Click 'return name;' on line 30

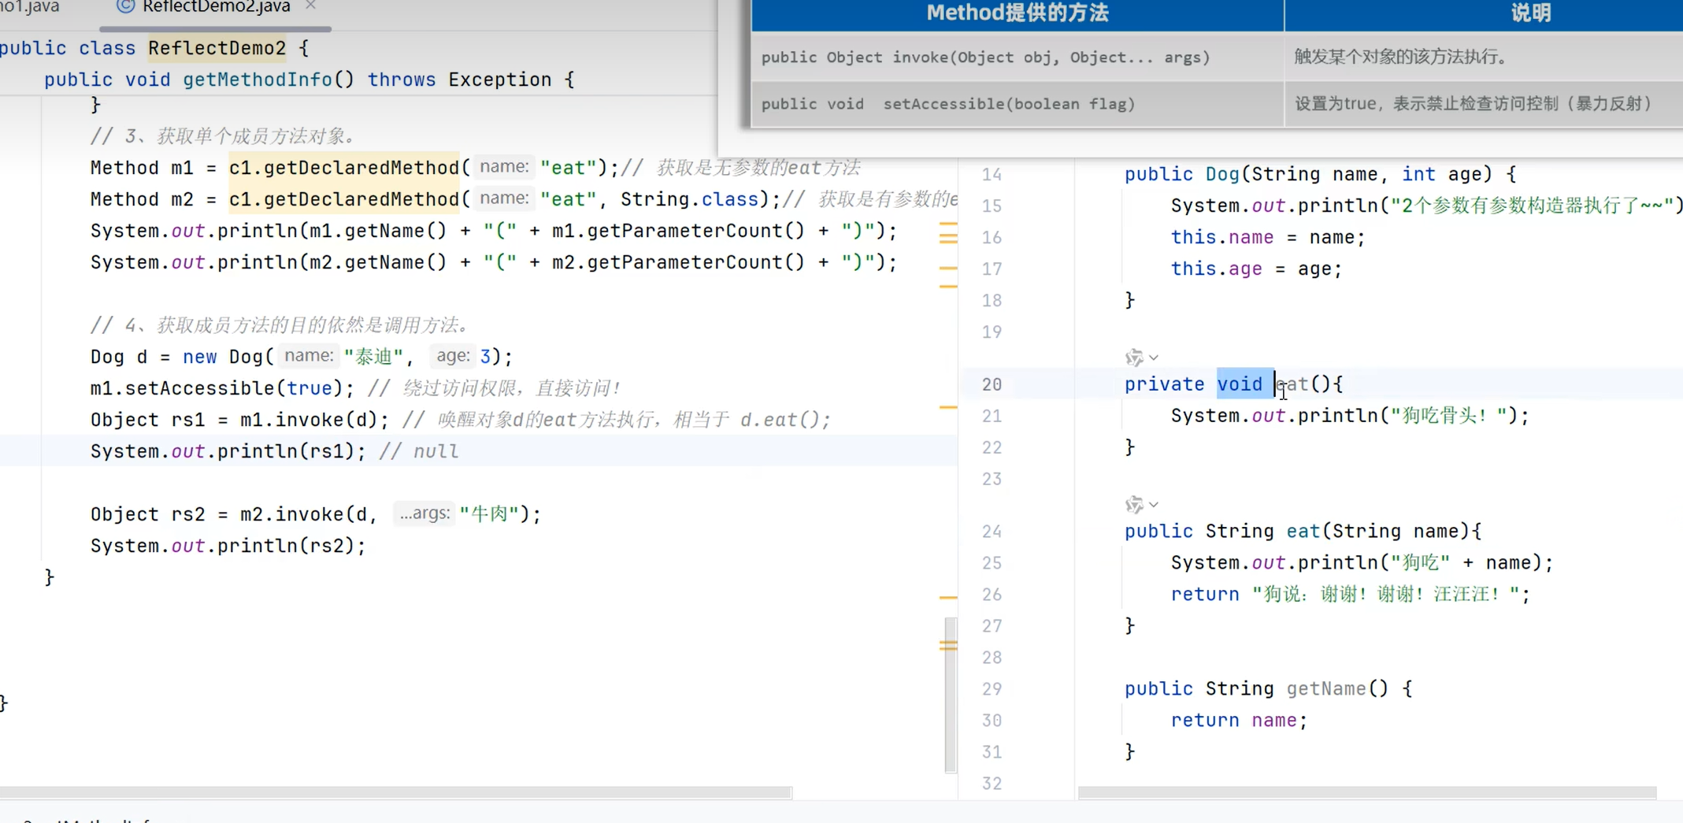pos(1239,721)
